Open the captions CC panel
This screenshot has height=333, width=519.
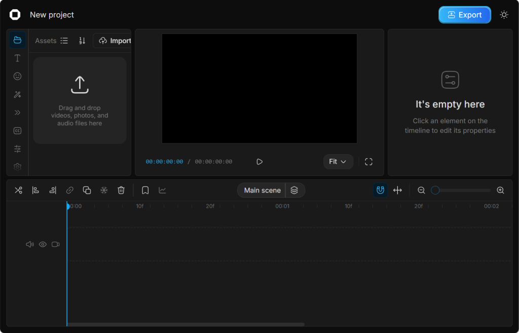coord(17,131)
